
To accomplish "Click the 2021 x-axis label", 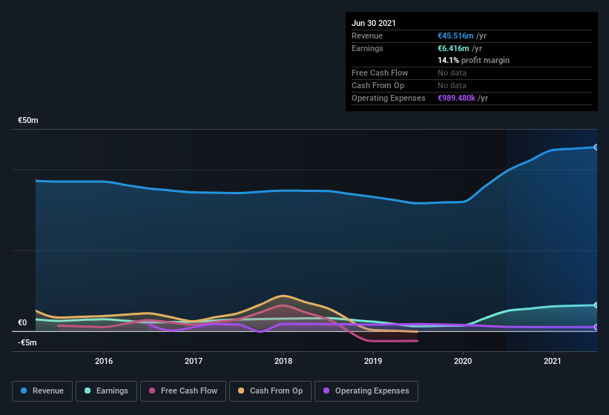I will [553, 361].
